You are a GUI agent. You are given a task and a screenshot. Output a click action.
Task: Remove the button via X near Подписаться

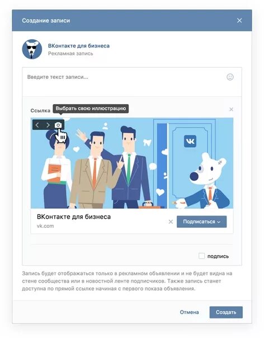[171, 222]
